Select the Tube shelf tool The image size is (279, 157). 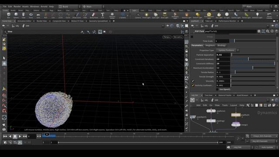tap(24, 15)
